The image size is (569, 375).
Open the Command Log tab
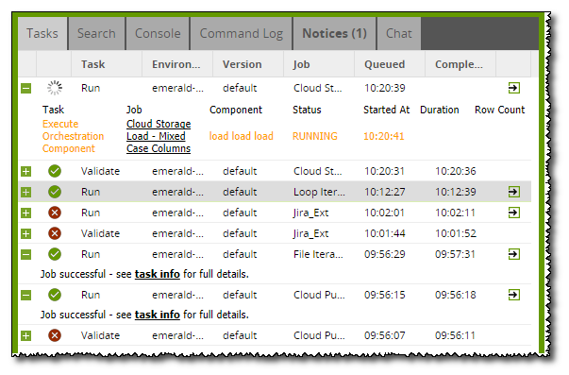(241, 33)
